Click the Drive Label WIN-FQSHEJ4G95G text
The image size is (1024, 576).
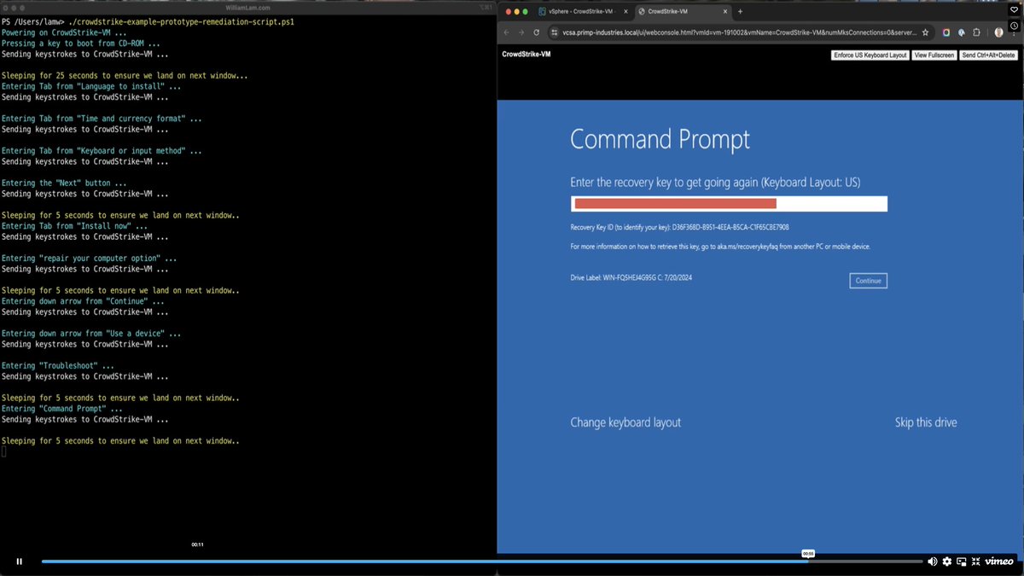coord(631,278)
